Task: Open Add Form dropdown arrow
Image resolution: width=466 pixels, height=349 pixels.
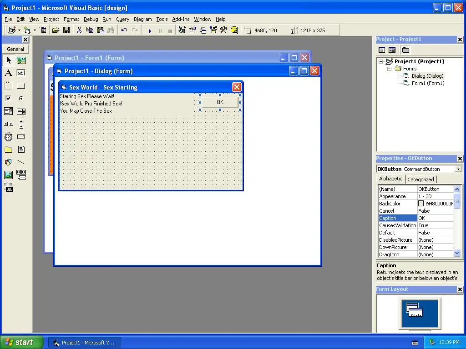Action: 35,30
